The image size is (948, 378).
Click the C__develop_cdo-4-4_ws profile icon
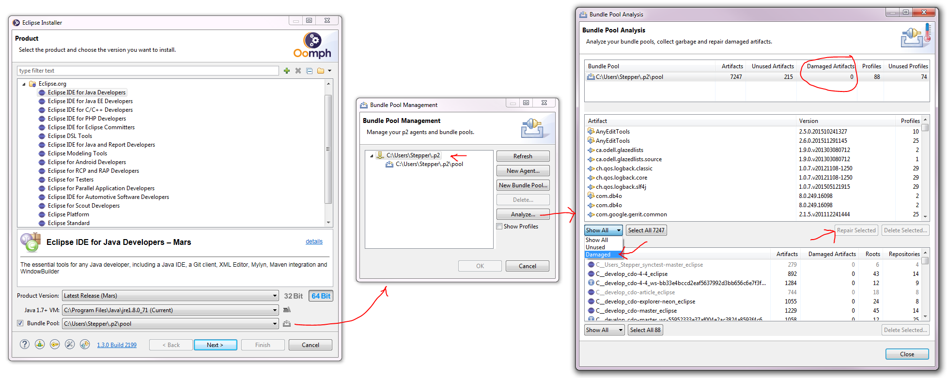[591, 283]
